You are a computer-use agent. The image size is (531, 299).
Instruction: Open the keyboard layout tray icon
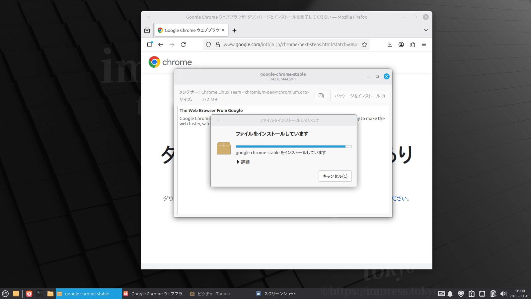pyautogui.click(x=441, y=294)
